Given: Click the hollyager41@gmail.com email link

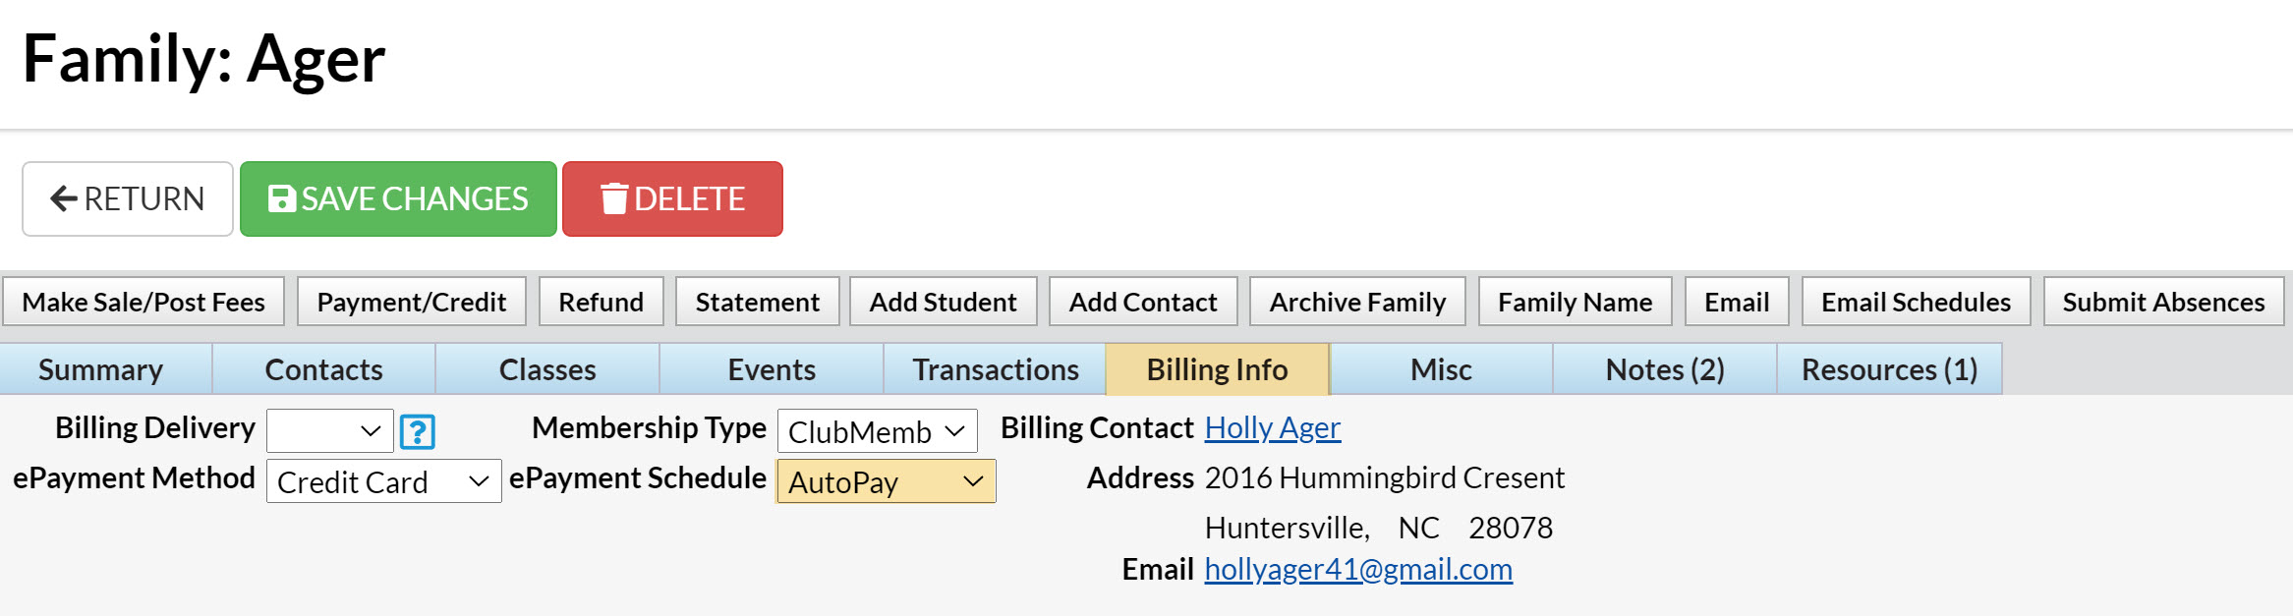Looking at the screenshot, I should [x=1357, y=570].
